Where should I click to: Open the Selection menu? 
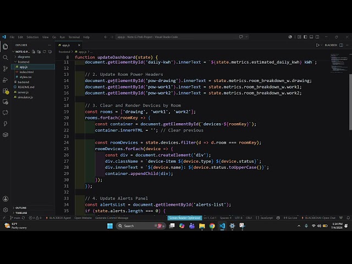32,37
